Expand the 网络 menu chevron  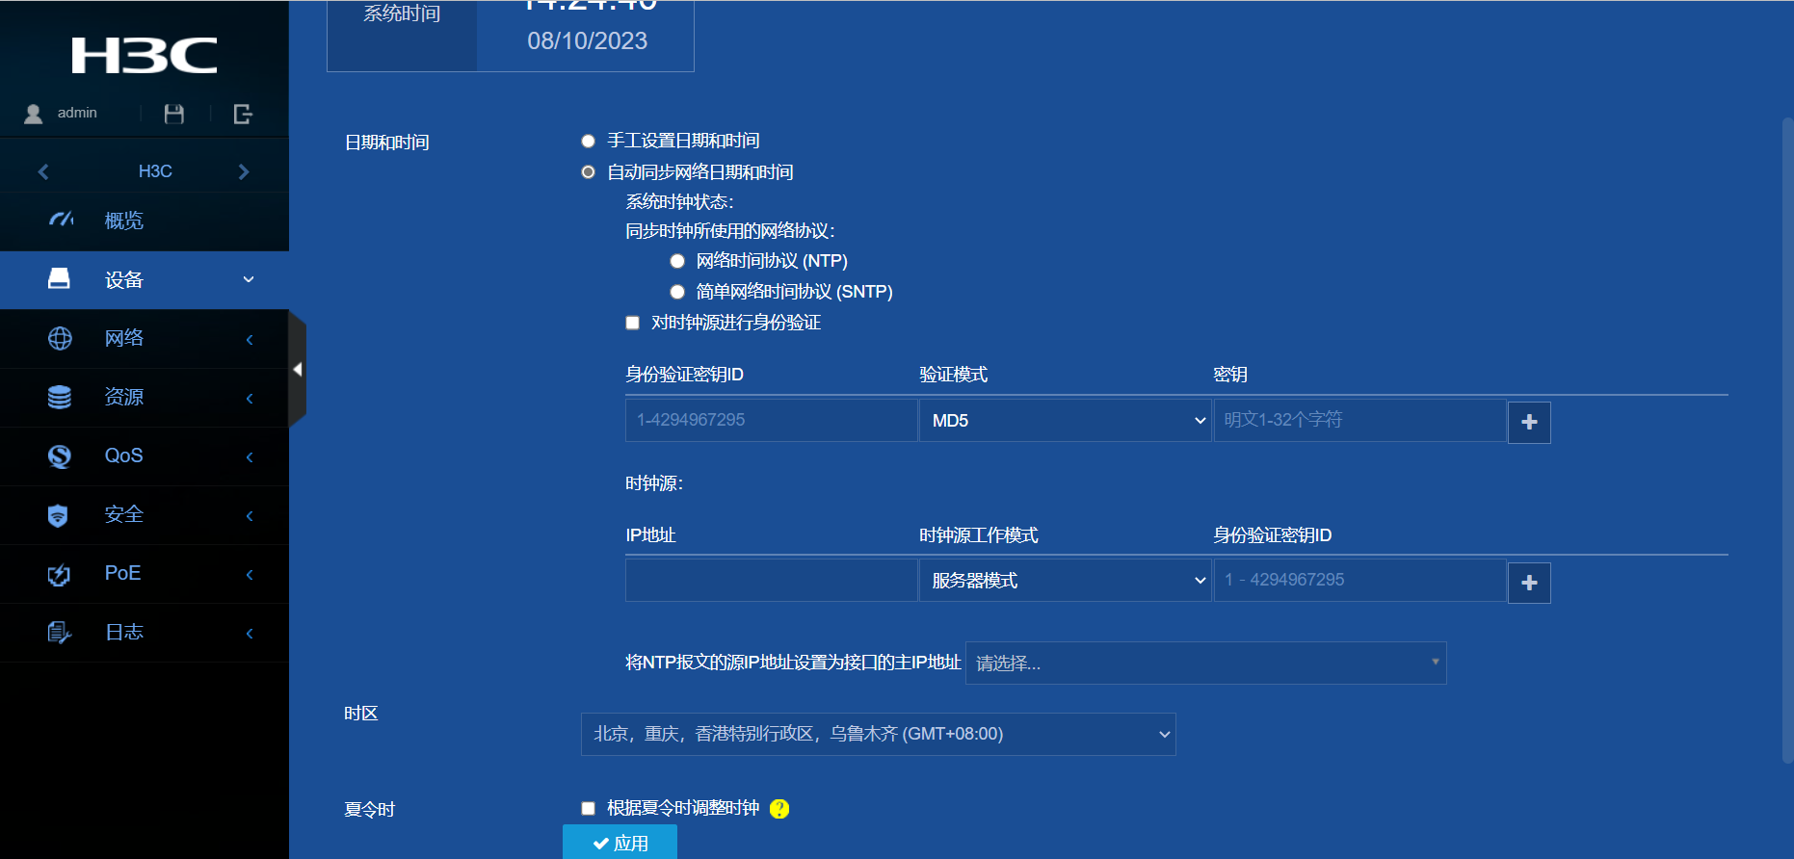point(250,339)
